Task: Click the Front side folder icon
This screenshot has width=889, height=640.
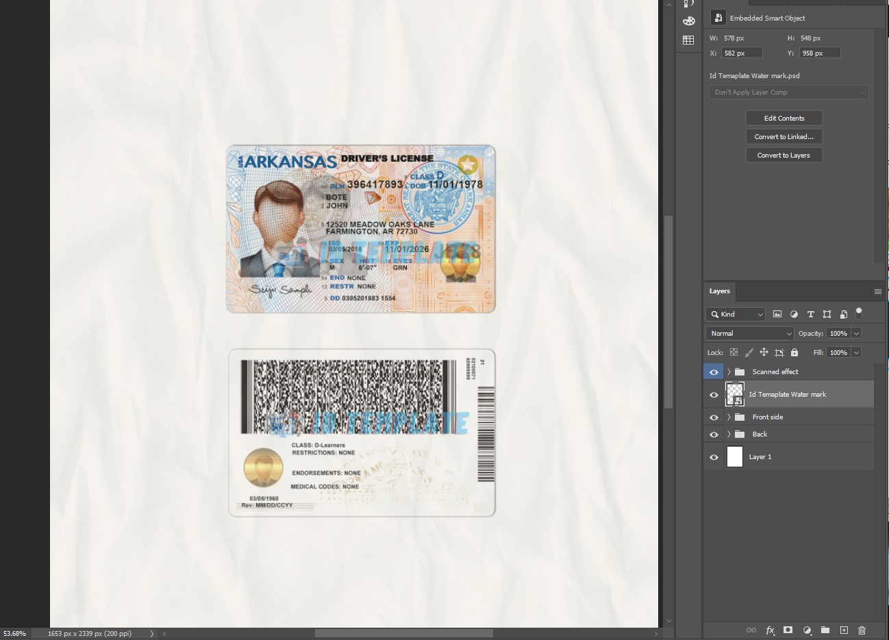Action: tap(740, 417)
